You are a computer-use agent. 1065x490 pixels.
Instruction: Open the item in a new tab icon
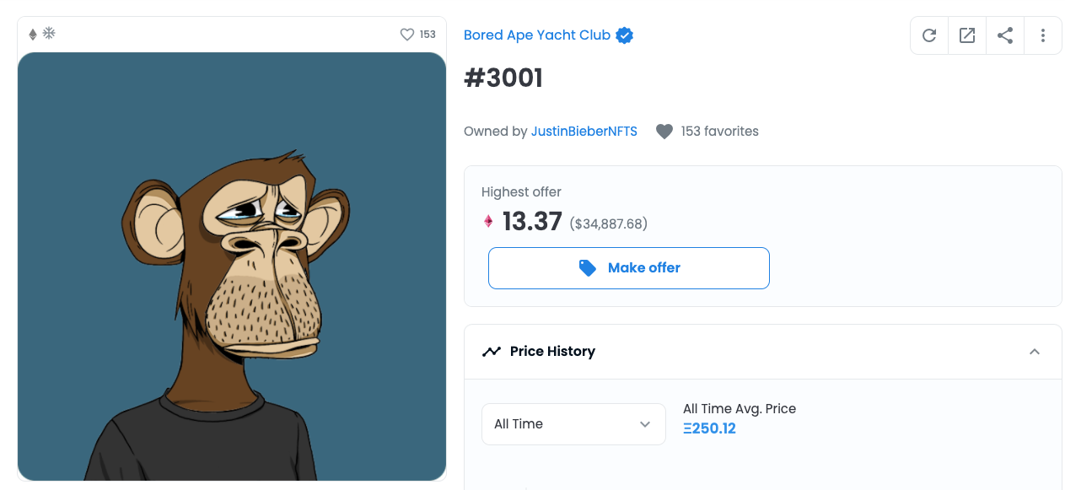966,35
